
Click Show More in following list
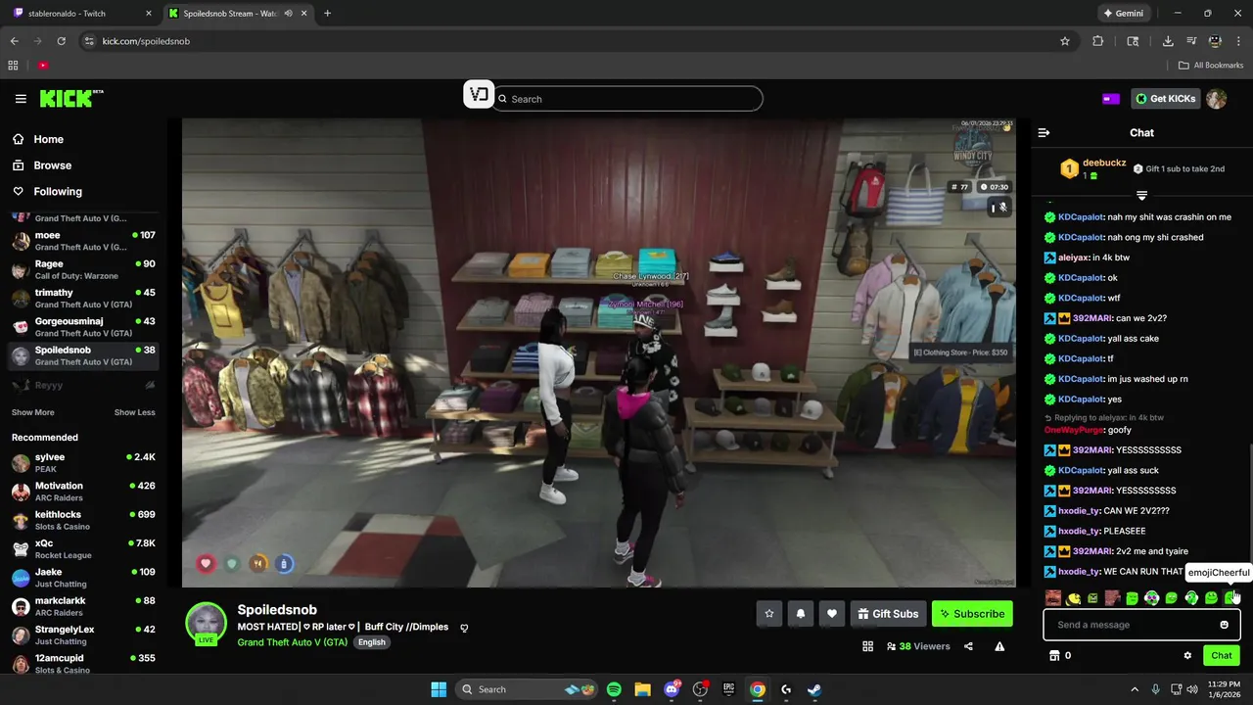(x=33, y=412)
